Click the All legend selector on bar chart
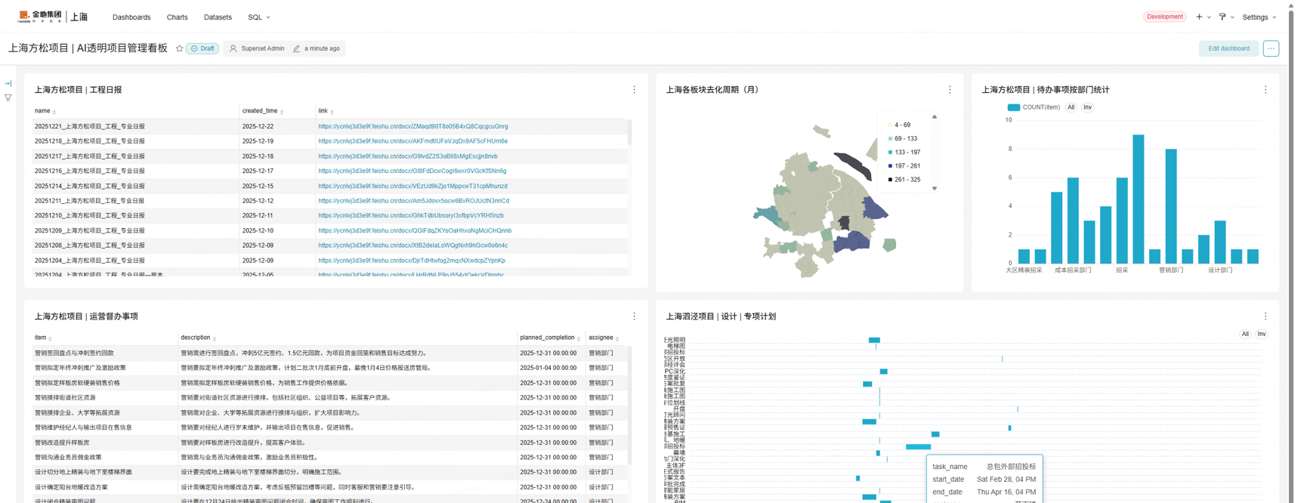Screen dimensions: 1301x503 [1071, 107]
